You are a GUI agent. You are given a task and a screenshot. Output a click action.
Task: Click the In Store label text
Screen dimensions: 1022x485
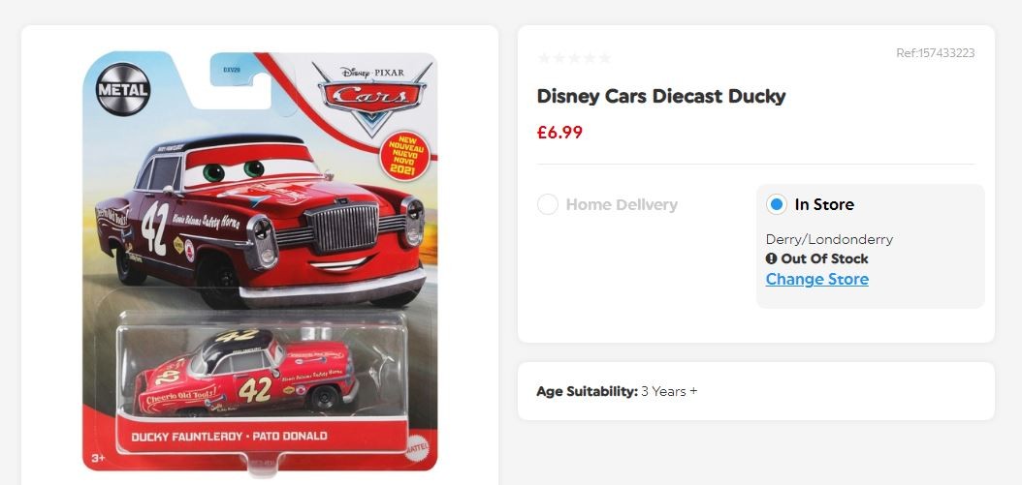tap(824, 204)
